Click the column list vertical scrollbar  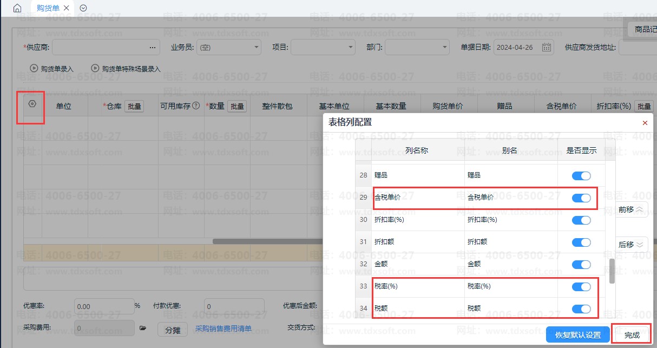coord(612,271)
